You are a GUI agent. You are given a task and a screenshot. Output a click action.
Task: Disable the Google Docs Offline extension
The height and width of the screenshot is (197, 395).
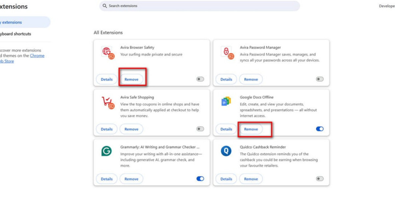[319, 129]
